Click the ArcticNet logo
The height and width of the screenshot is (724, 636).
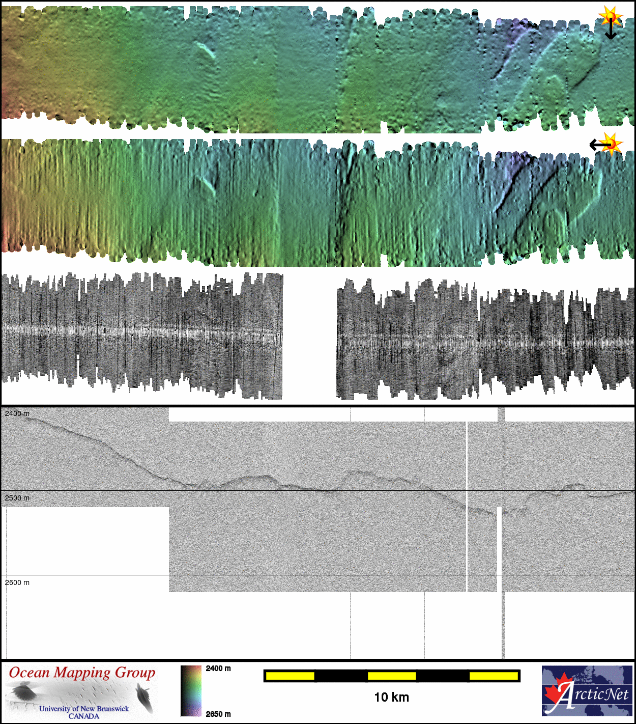587,691
